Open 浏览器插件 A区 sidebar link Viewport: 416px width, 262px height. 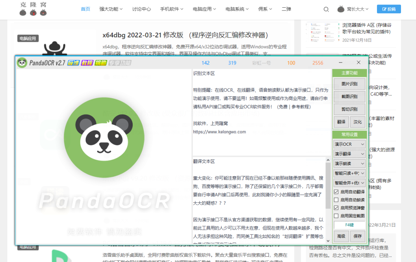[367, 28]
